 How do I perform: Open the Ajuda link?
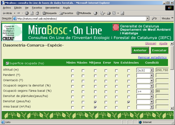tap(163, 43)
